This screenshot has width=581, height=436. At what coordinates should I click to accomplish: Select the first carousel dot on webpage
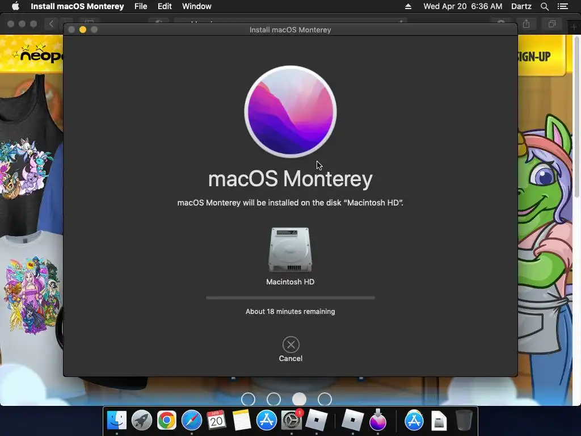pyautogui.click(x=248, y=399)
